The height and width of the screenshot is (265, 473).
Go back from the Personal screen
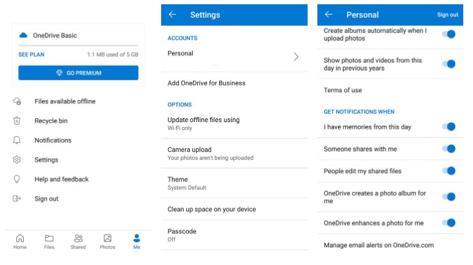click(329, 15)
